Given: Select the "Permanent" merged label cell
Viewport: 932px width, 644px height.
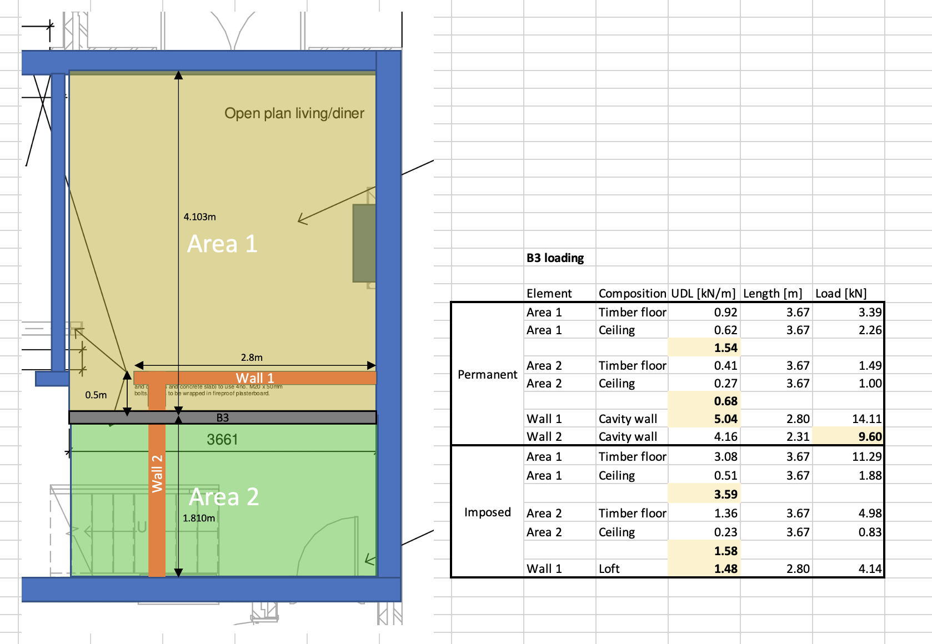Looking at the screenshot, I should tap(487, 375).
